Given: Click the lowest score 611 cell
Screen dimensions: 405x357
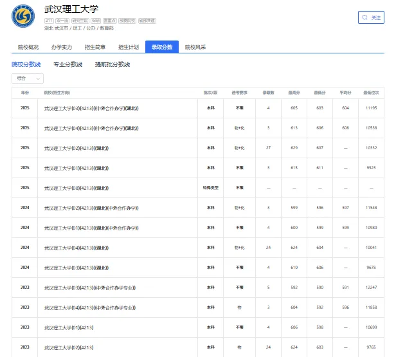Looking at the screenshot, I should pos(319,167).
